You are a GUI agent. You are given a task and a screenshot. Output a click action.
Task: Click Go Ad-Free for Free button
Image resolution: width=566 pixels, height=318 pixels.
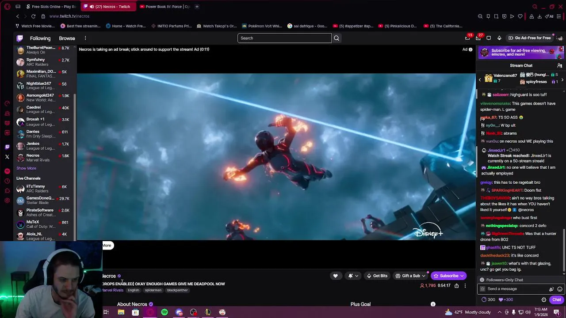529,38
